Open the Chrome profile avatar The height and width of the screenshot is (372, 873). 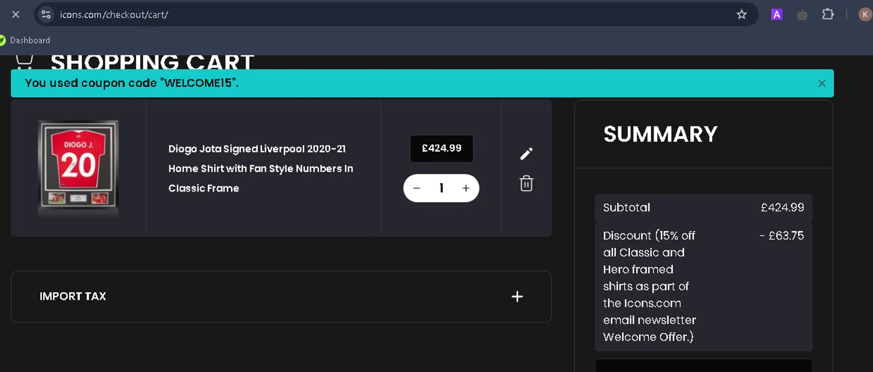[x=865, y=15]
